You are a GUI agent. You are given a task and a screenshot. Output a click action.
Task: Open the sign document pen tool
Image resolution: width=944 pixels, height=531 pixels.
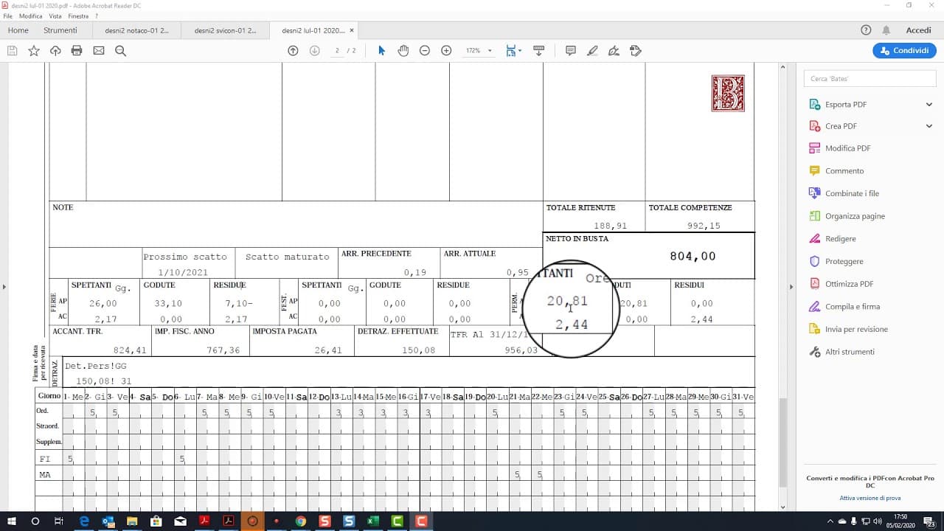[x=614, y=51]
